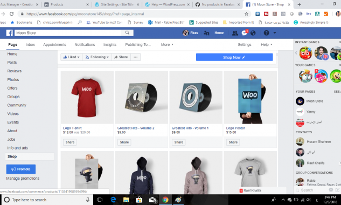Open Info and ads in sidebar
Image resolution: width=341 pixels, height=205 pixels.
tap(18, 148)
